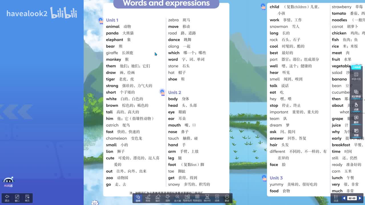Click the Unit 3 heading
The width and height of the screenshot is (365, 205).
tap(276, 178)
